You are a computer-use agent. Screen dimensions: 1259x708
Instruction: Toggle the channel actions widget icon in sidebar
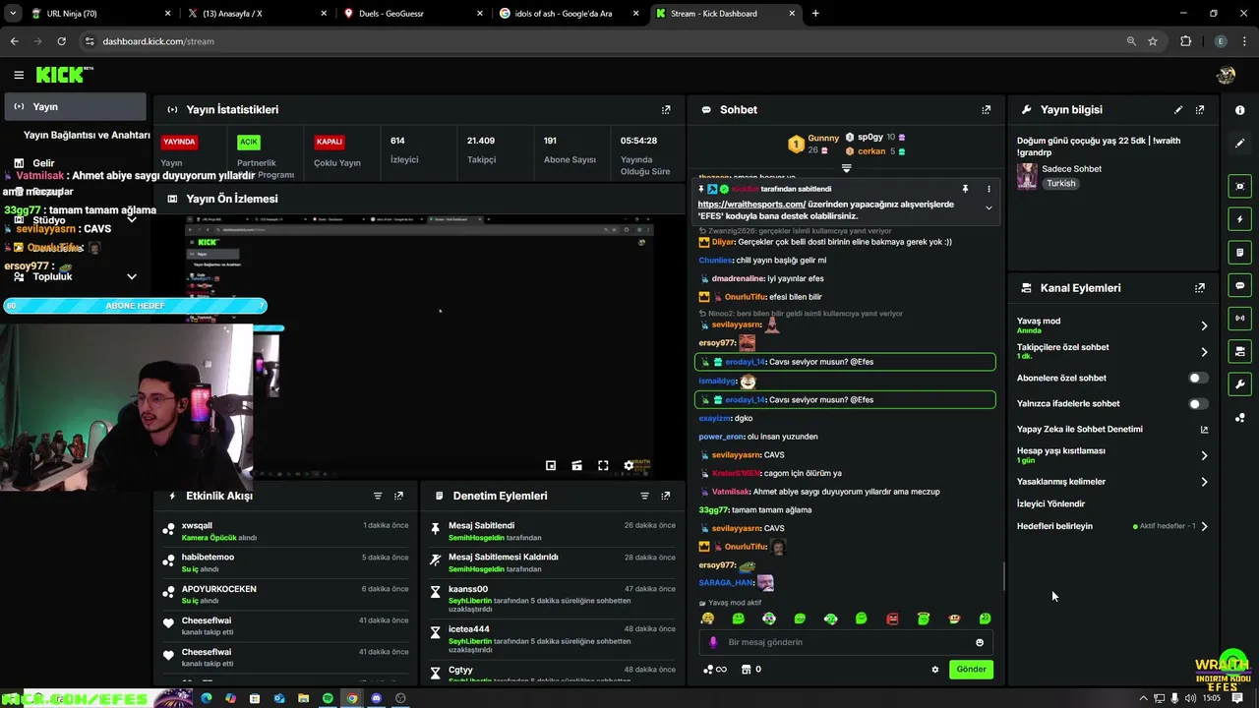pyautogui.click(x=1240, y=351)
